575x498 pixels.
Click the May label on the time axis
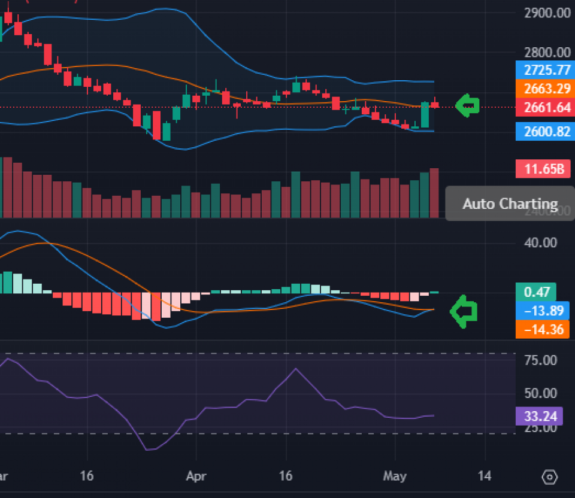pos(394,476)
